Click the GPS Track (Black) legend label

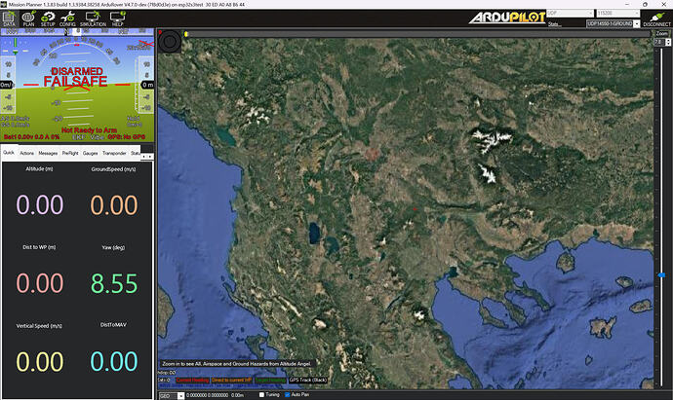click(308, 380)
